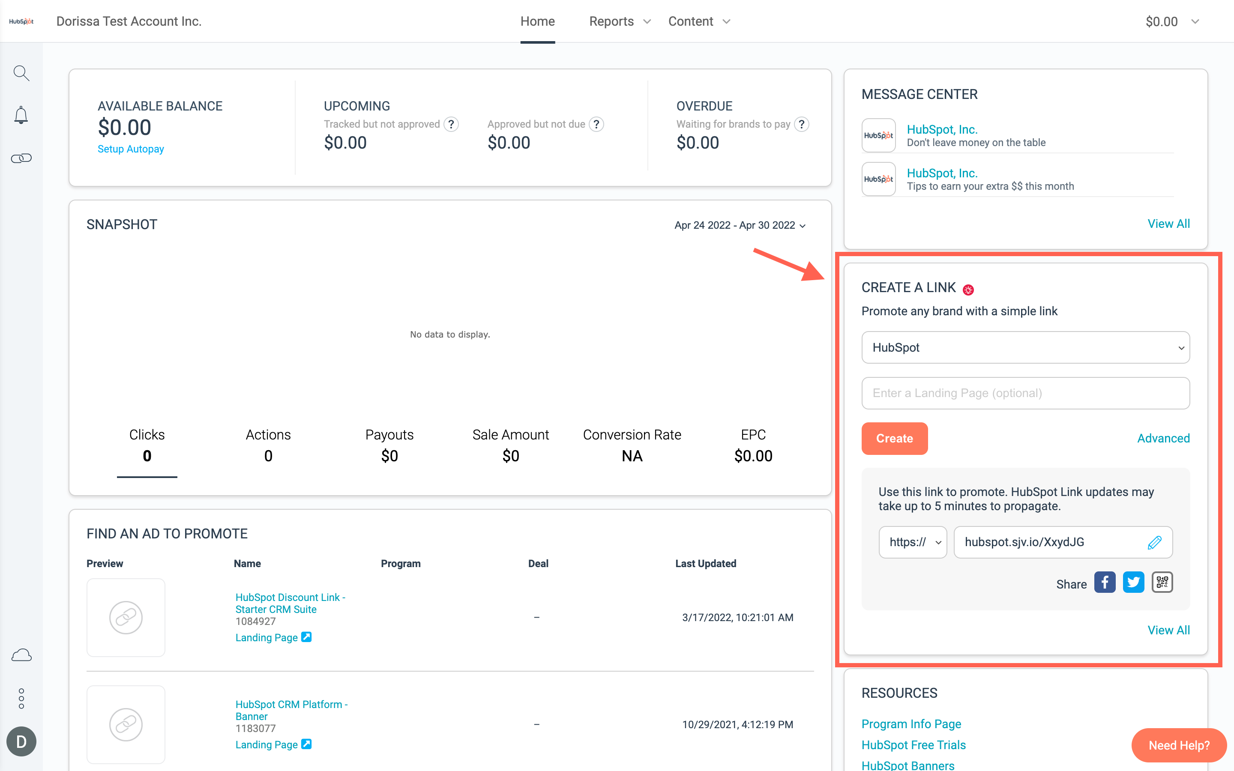The image size is (1234, 771).
Task: Click the link icon in the sidebar
Action: [x=21, y=158]
